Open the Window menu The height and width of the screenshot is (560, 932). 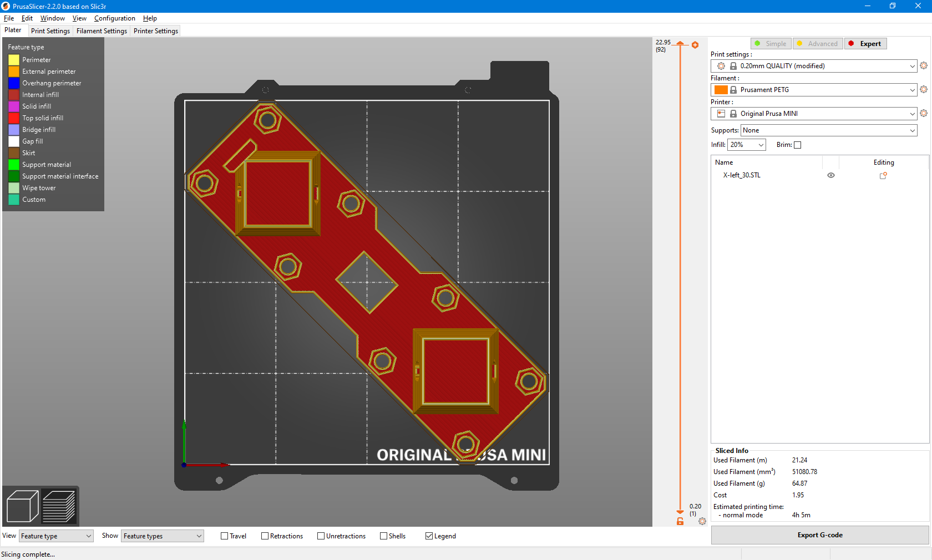coord(53,18)
